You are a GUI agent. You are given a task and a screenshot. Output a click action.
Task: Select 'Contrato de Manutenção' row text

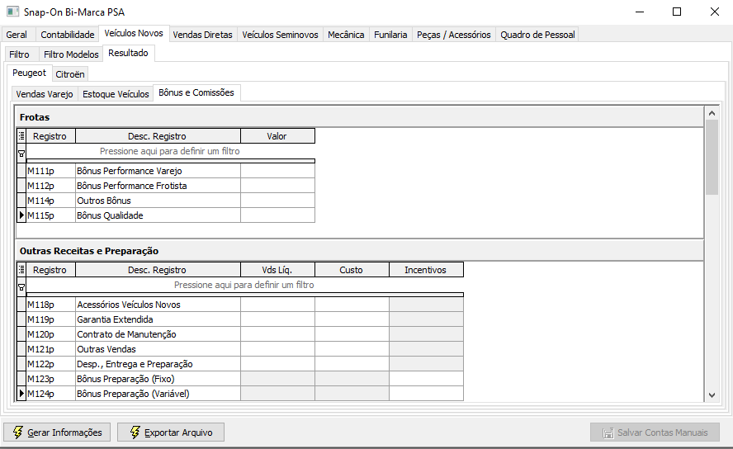126,334
